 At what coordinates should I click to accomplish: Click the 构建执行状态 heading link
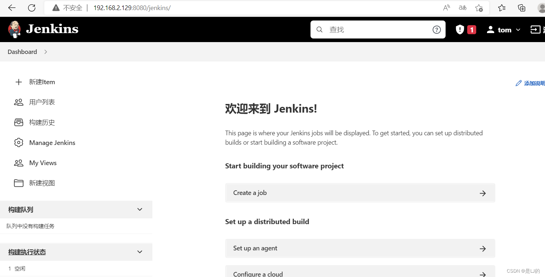pos(27,252)
